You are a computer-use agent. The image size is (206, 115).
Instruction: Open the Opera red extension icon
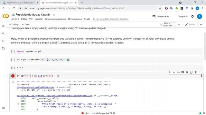[x=166, y=8]
